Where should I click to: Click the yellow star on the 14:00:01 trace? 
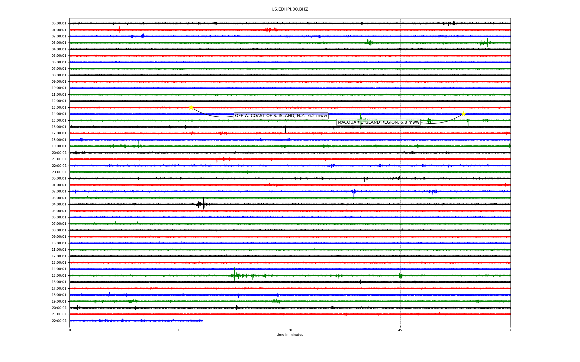(x=463, y=114)
